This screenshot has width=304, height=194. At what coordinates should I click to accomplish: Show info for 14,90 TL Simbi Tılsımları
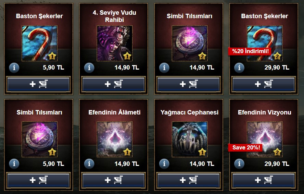pos(164,68)
